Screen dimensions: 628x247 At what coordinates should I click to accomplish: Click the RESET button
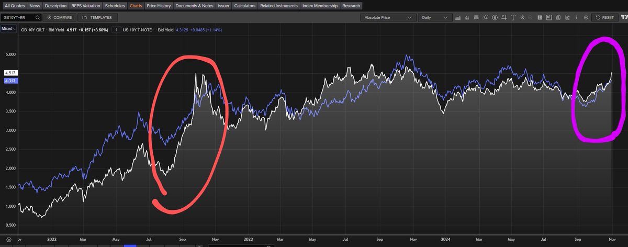tap(605, 17)
